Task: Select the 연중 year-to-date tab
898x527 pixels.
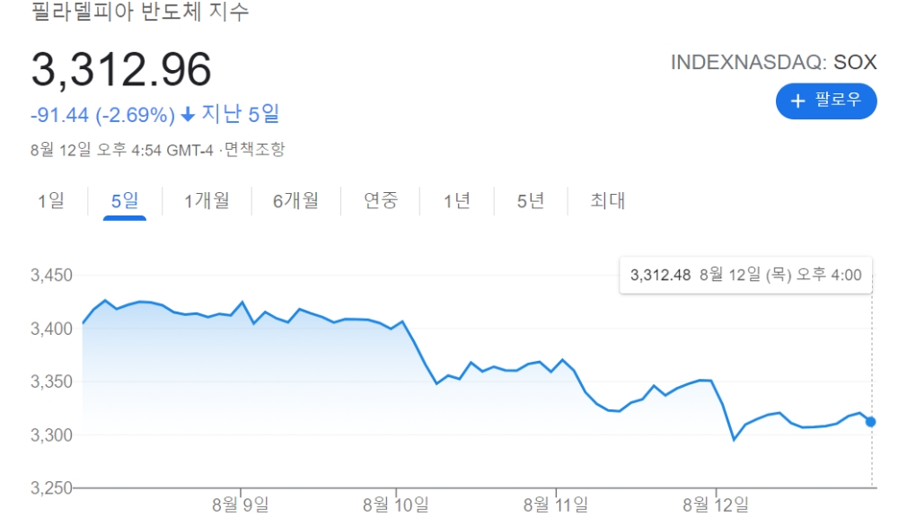Action: click(x=381, y=200)
